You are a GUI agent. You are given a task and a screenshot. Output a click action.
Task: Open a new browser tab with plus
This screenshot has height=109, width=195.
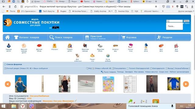click(x=156, y=2)
